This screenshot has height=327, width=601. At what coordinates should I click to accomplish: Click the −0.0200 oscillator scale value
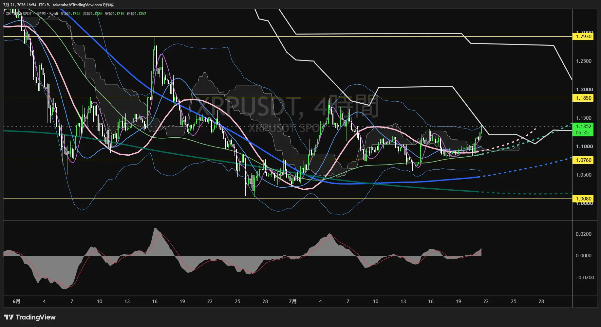(585, 277)
